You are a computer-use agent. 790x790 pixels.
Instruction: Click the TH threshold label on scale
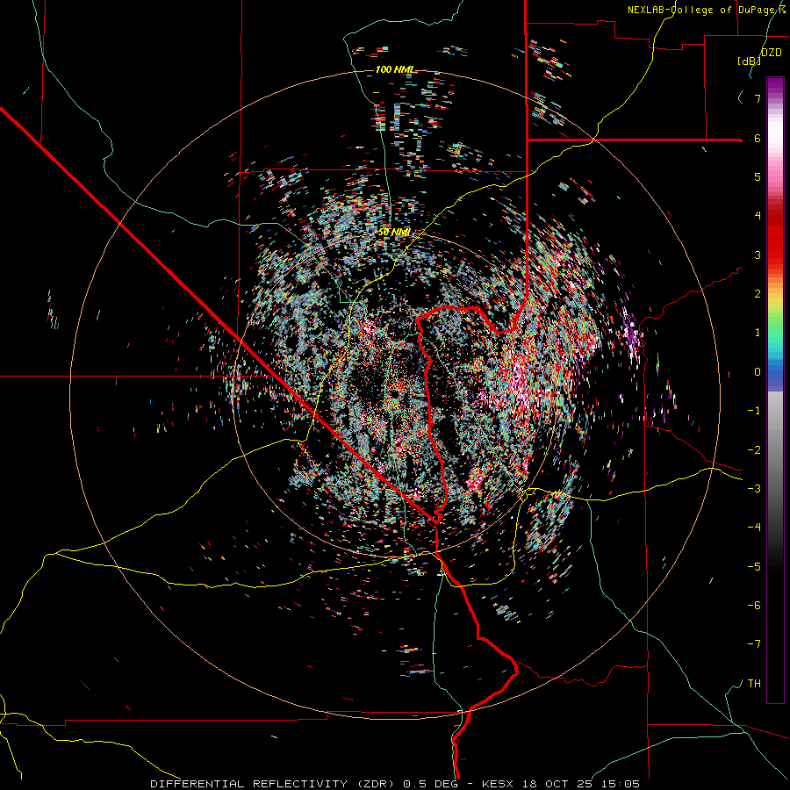(x=754, y=684)
